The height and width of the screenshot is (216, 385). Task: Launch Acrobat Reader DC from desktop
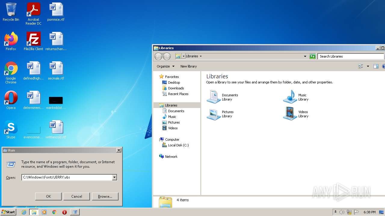coord(33,14)
